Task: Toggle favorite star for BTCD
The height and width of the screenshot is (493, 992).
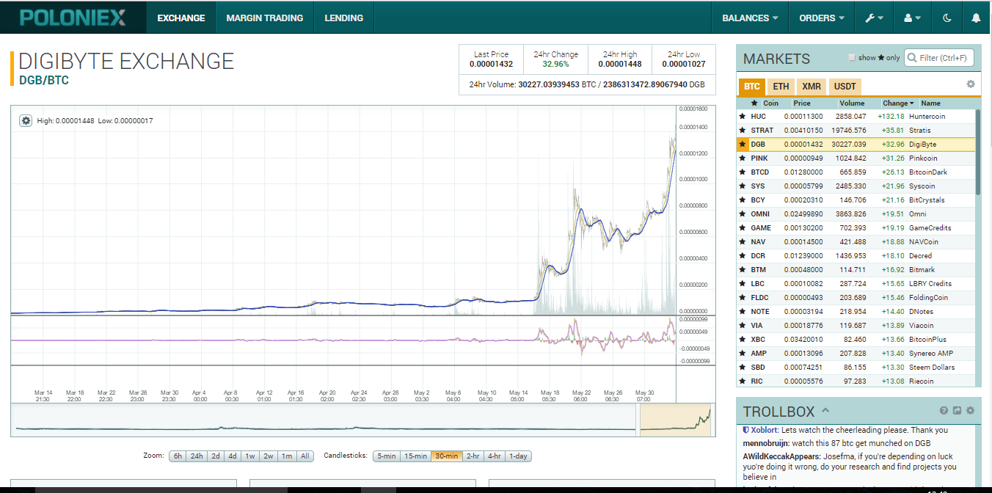Action: click(743, 172)
